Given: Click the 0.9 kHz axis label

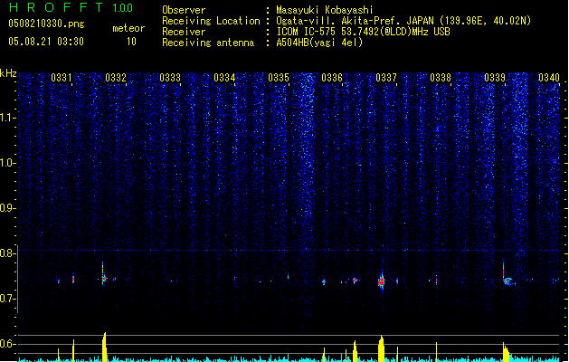Looking at the screenshot, I should click(7, 208).
